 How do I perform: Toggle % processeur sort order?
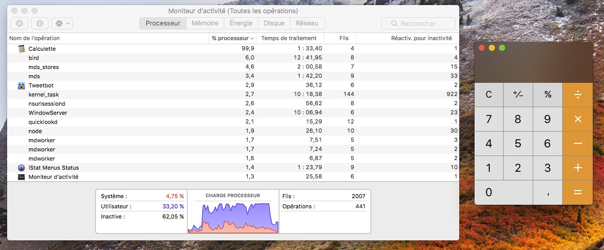pyautogui.click(x=232, y=39)
